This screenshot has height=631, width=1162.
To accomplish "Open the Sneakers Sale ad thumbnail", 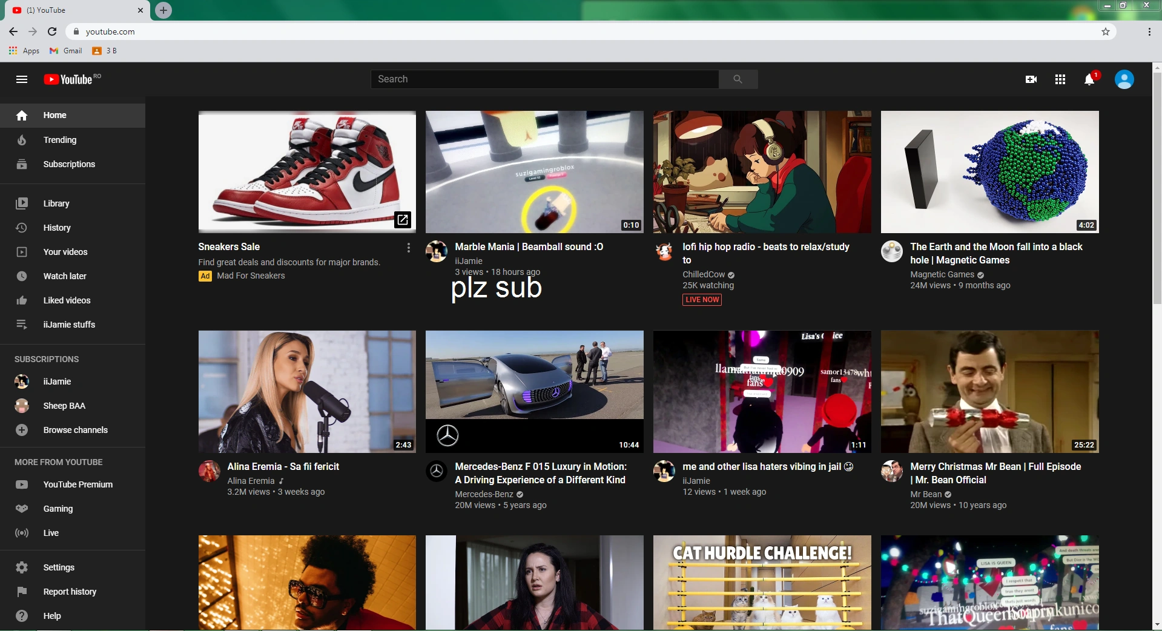I will pos(307,172).
